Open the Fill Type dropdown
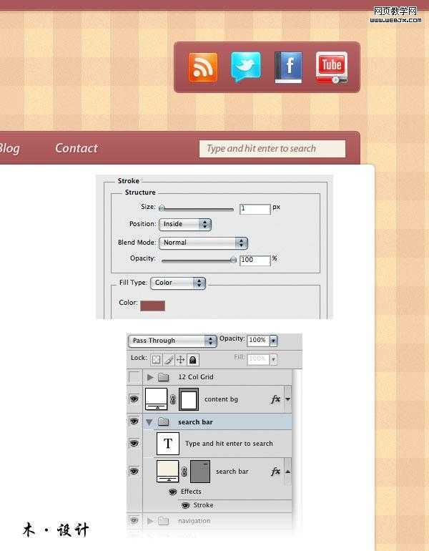429x551 pixels. tap(178, 283)
